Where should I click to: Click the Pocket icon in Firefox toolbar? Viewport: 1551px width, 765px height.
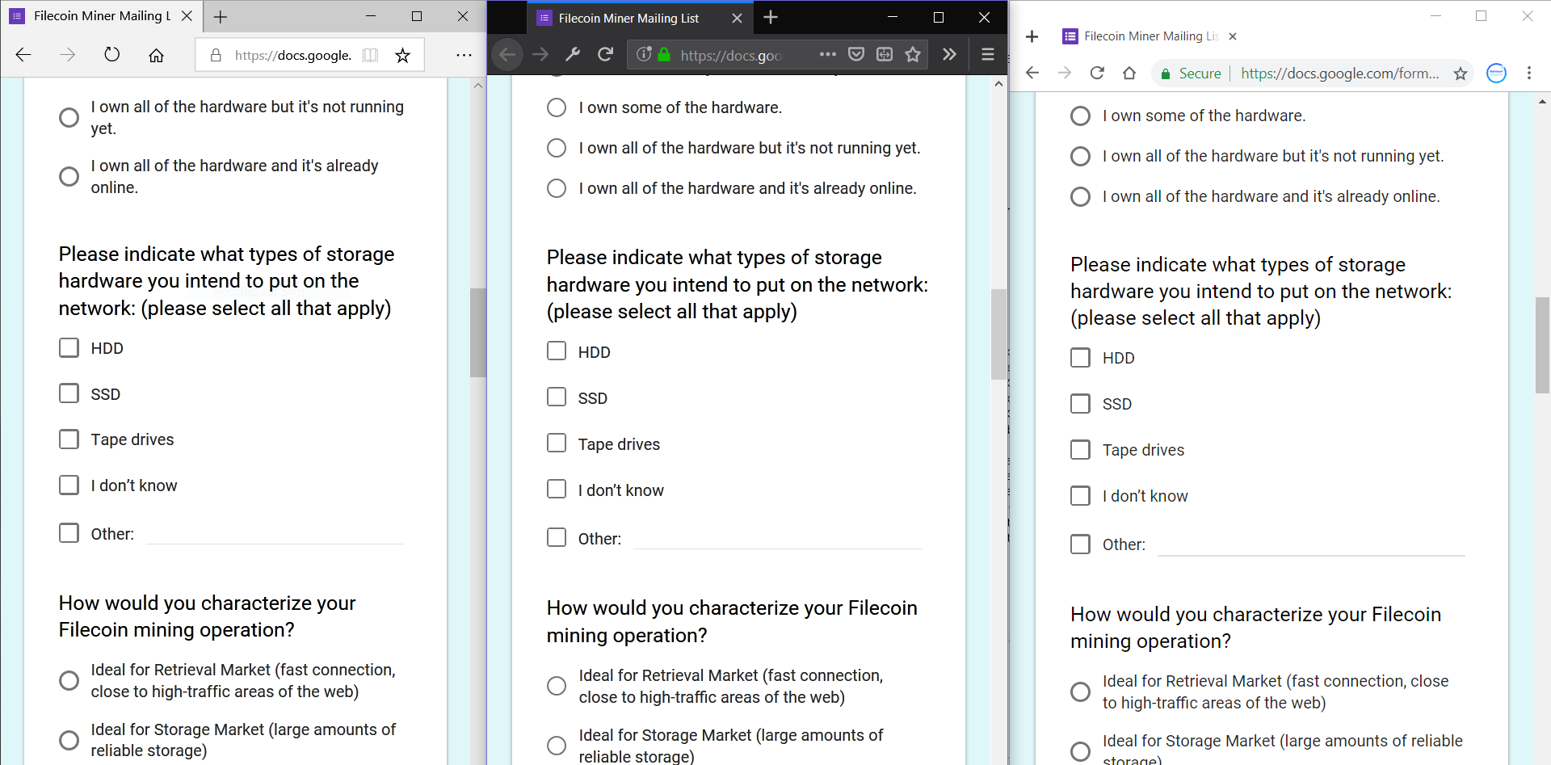coord(856,54)
